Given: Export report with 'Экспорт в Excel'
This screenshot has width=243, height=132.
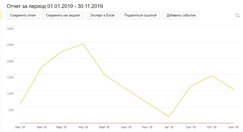Looking at the screenshot, I should 102,15.
